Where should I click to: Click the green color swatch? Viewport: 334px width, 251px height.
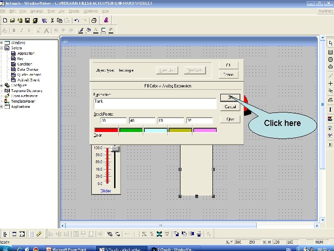pos(131,130)
